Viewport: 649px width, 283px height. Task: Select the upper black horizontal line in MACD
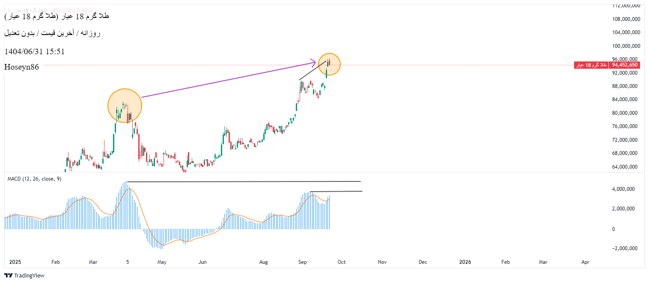pos(244,182)
